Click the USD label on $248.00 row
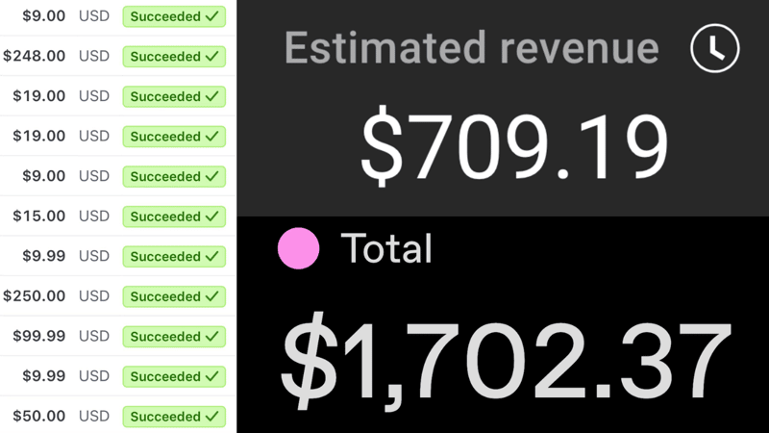 [x=94, y=56]
